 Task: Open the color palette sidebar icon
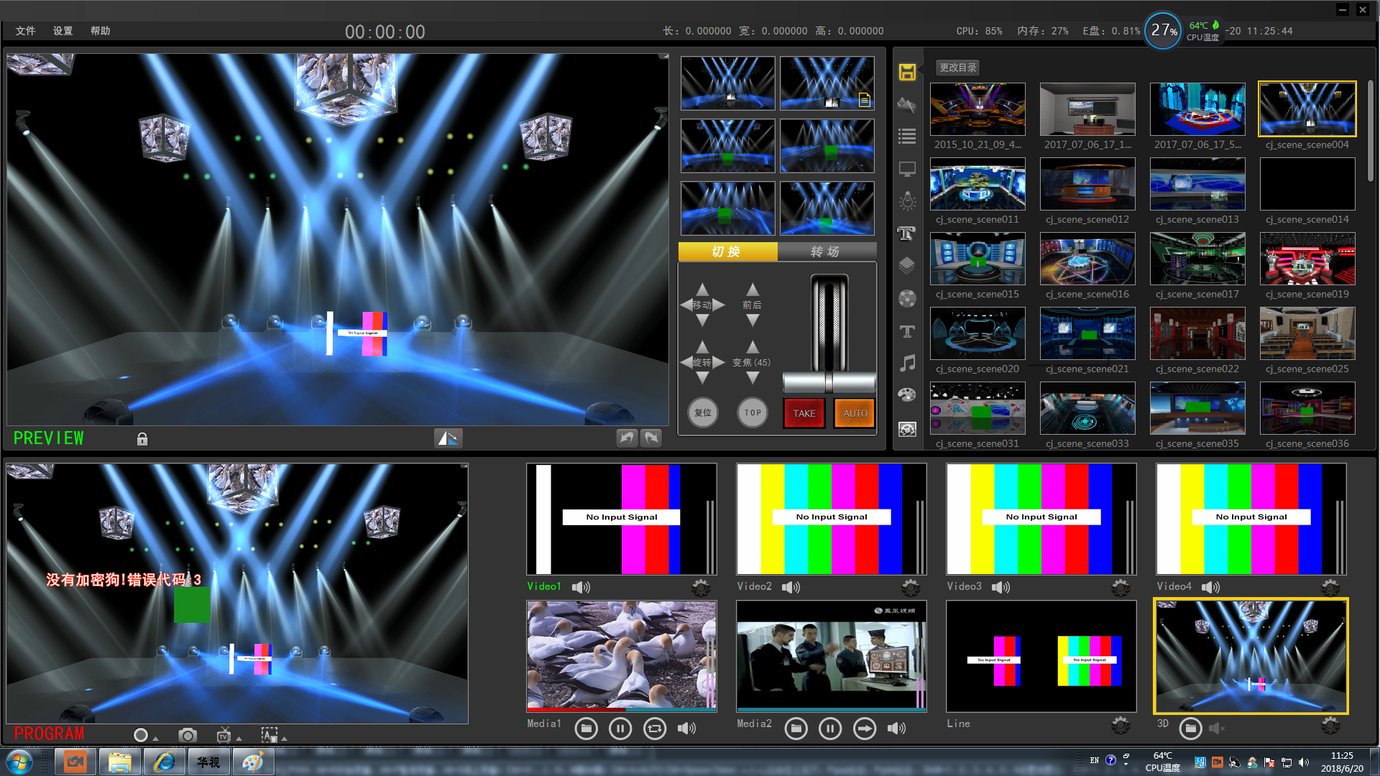tap(907, 394)
